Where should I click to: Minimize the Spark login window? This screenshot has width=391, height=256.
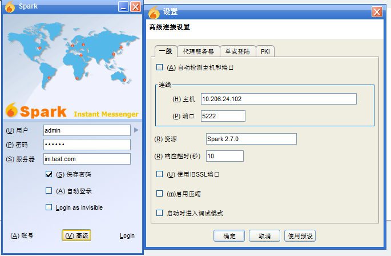[x=123, y=7]
